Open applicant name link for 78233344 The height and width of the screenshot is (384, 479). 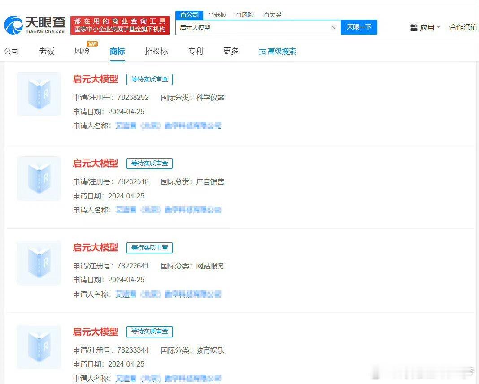[168, 379]
